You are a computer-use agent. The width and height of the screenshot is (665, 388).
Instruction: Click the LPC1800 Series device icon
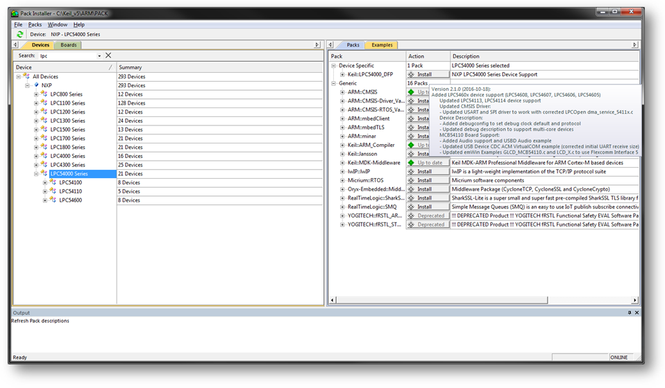tap(44, 148)
